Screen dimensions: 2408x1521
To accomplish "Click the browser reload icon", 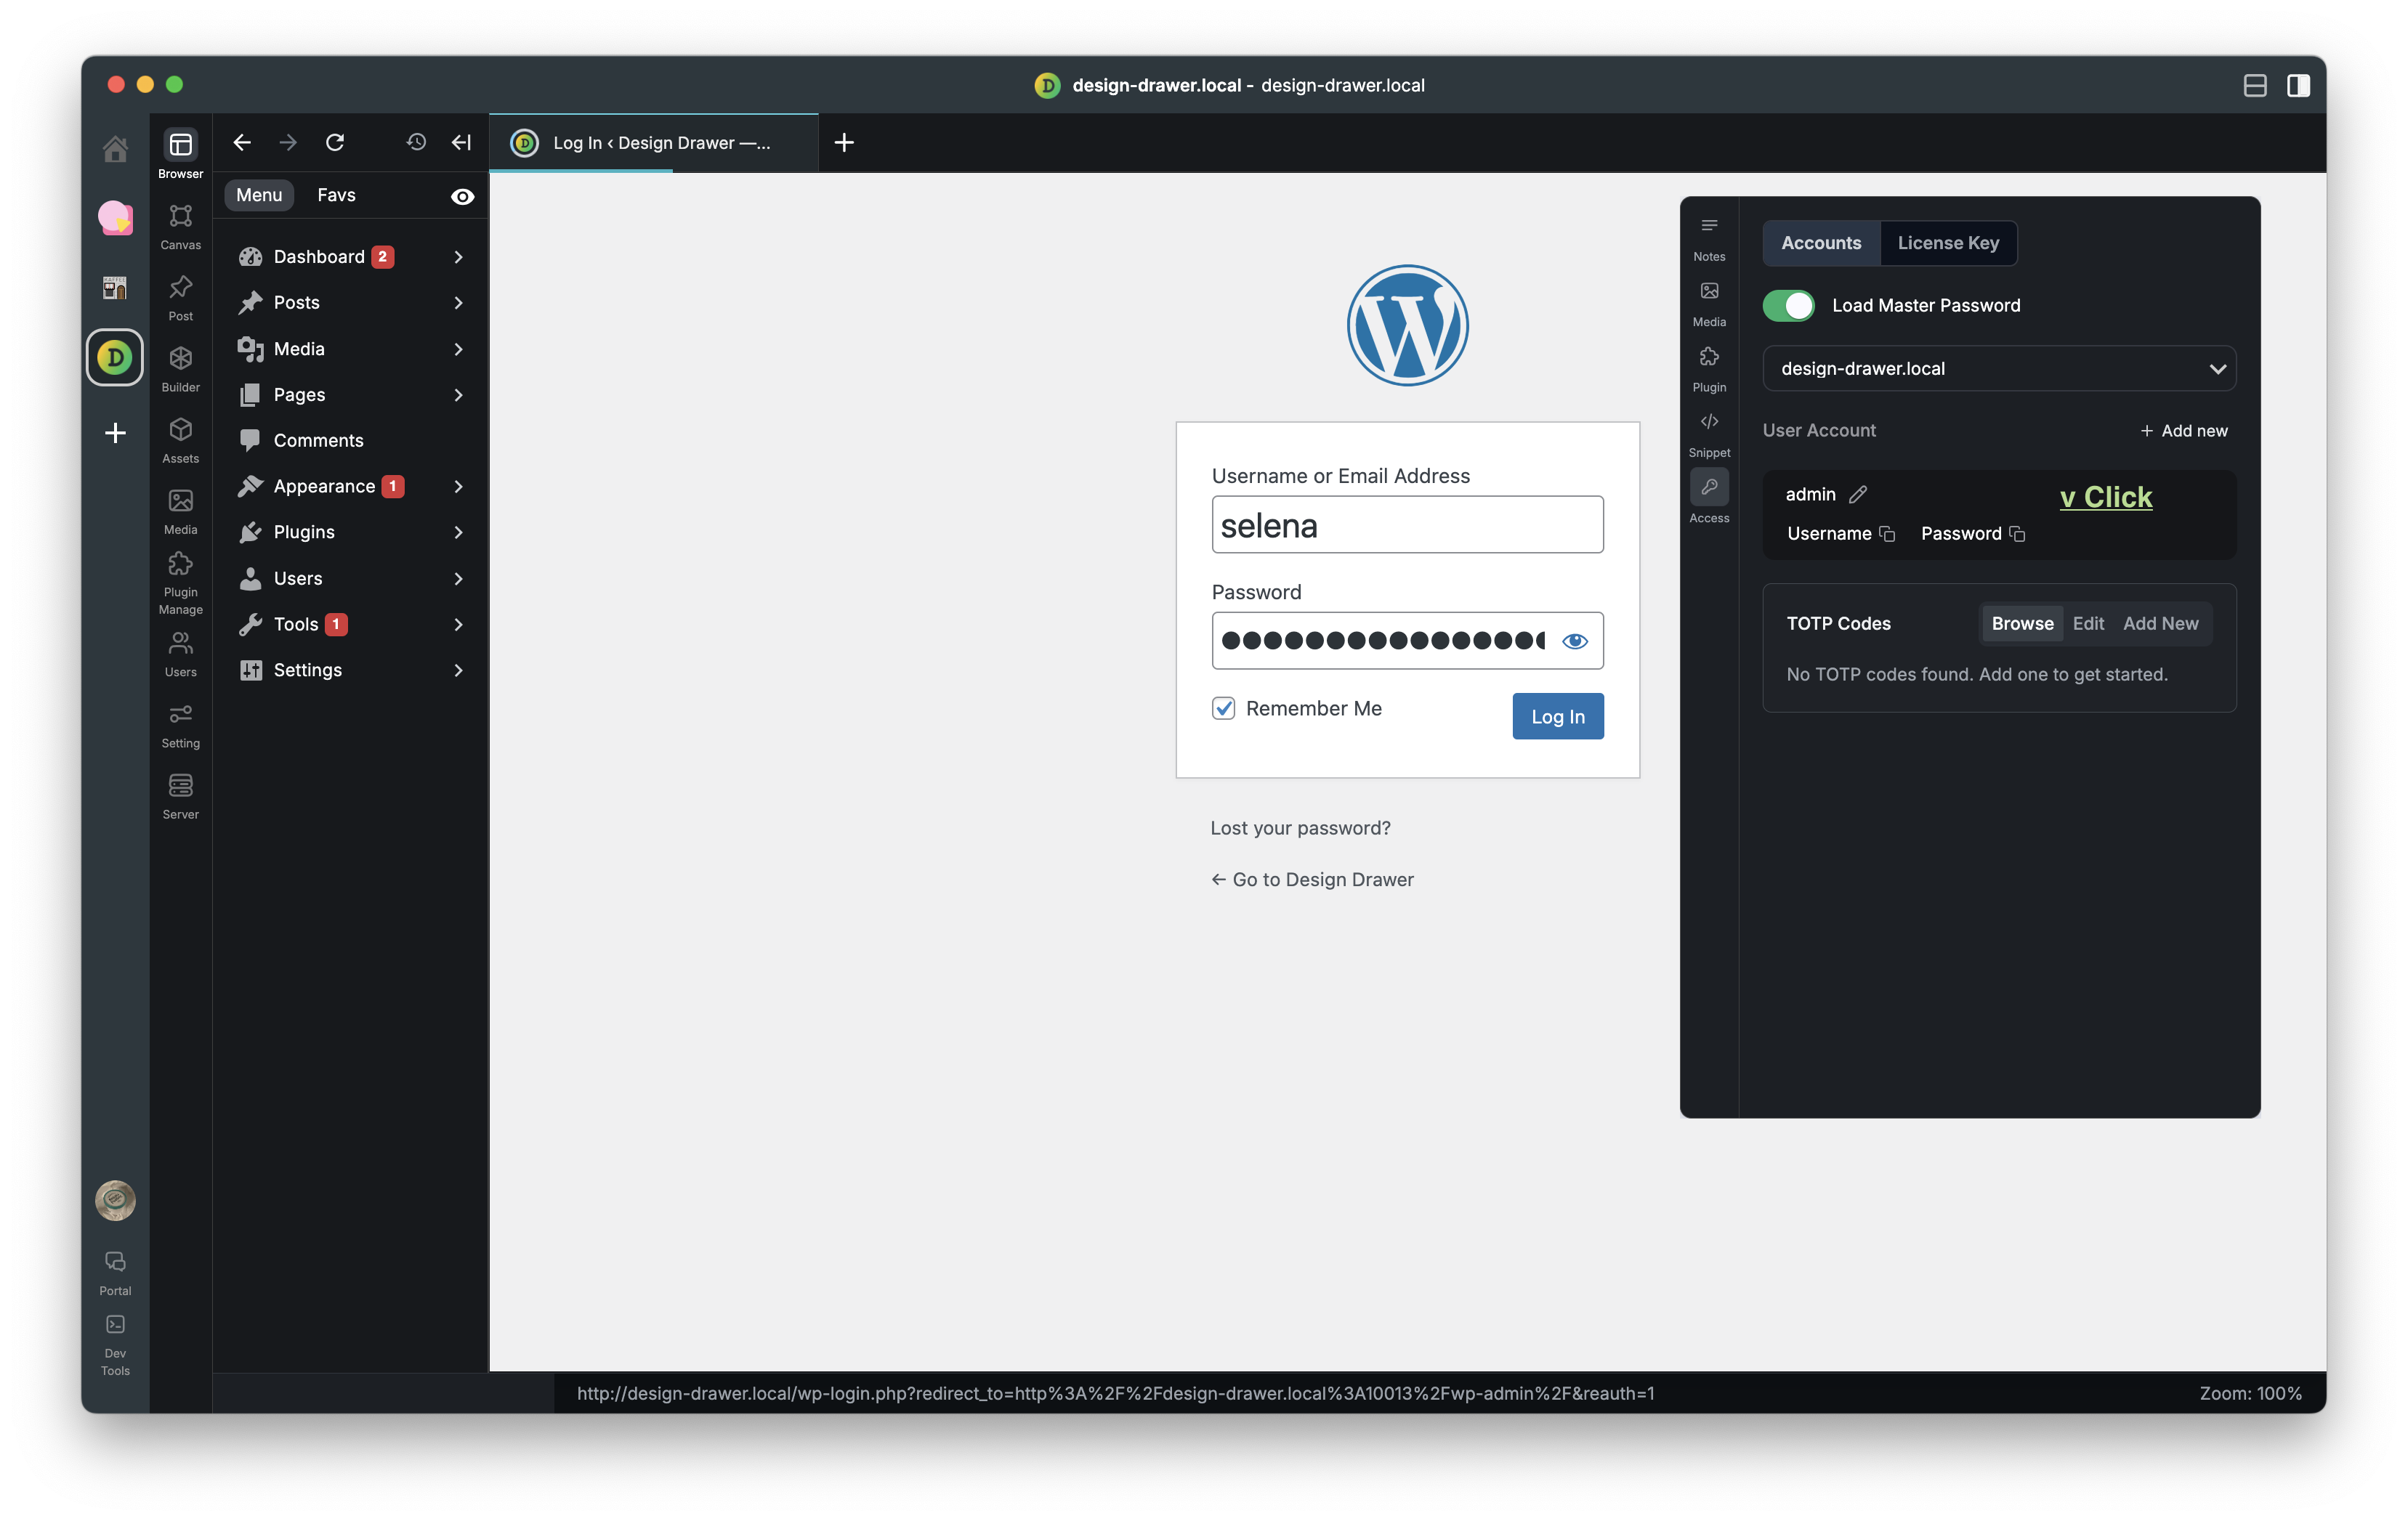I will point(335,142).
